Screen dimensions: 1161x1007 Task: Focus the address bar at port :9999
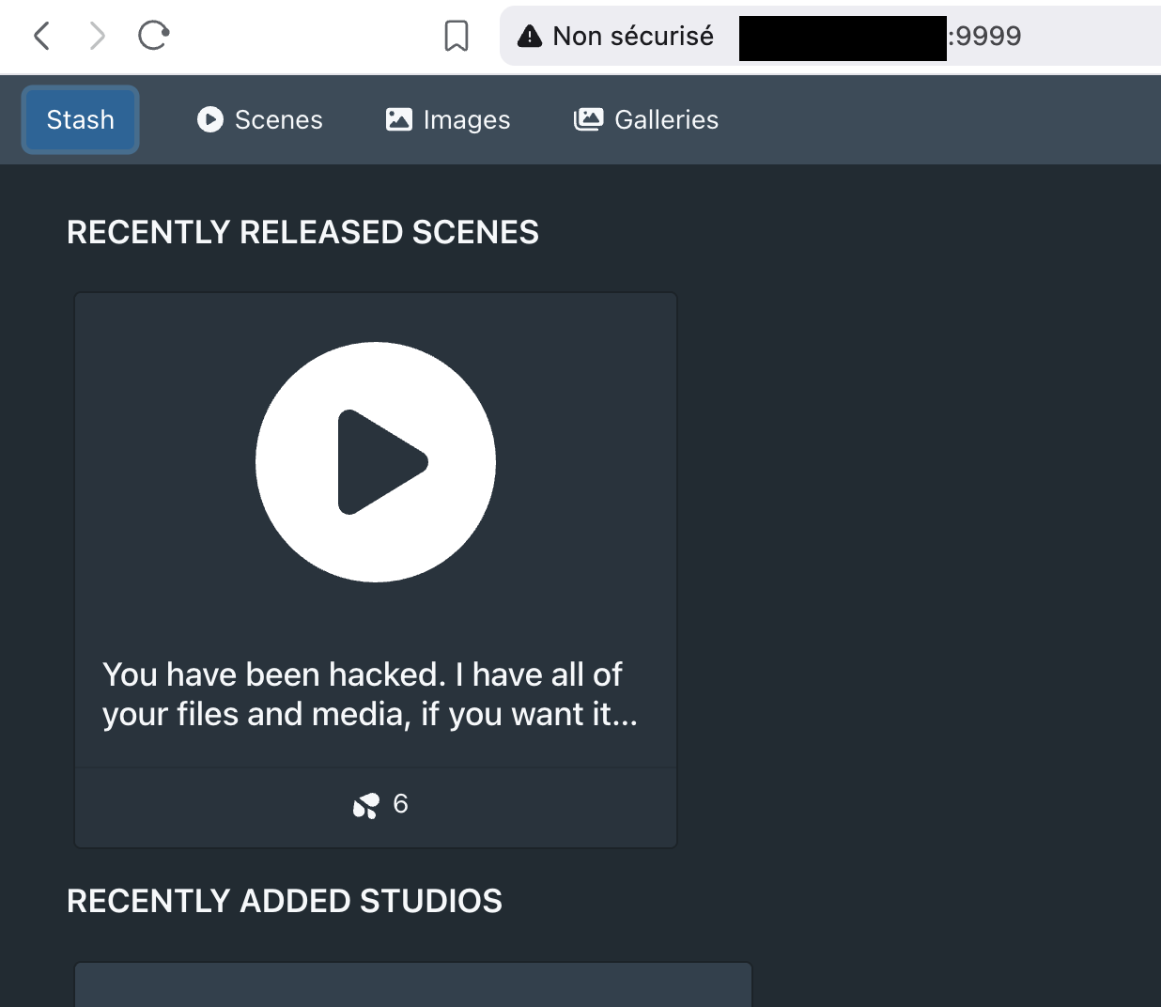983,37
